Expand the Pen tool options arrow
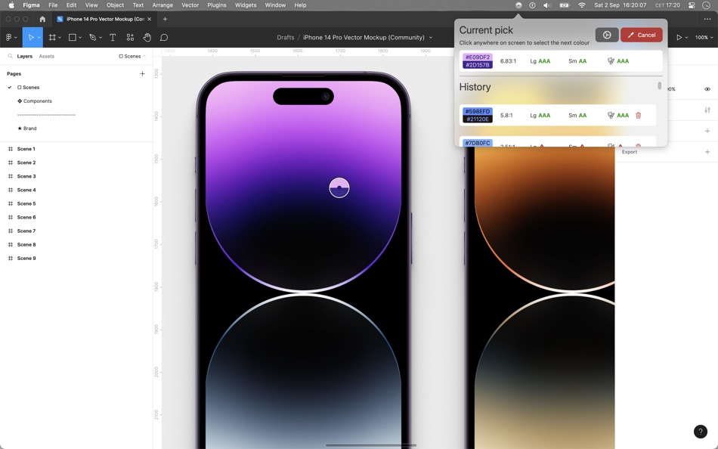718x449 pixels. 101,38
